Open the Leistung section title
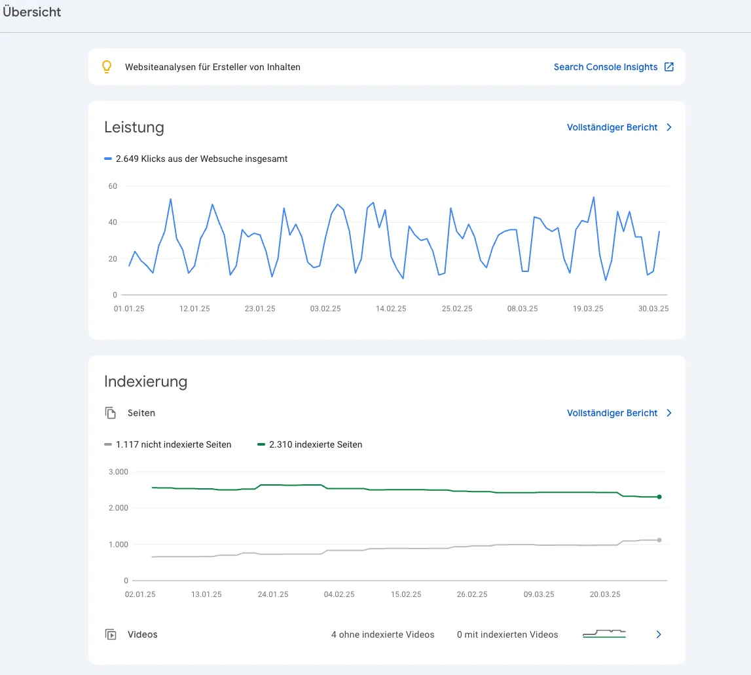The image size is (751, 675). 134,127
